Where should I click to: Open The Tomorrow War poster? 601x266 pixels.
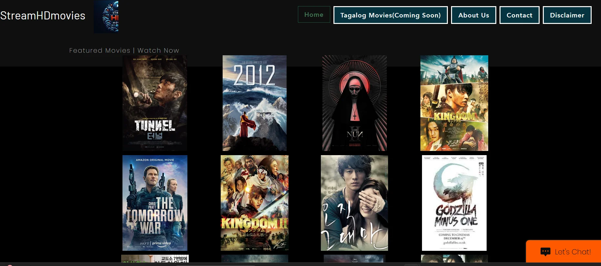tap(155, 203)
